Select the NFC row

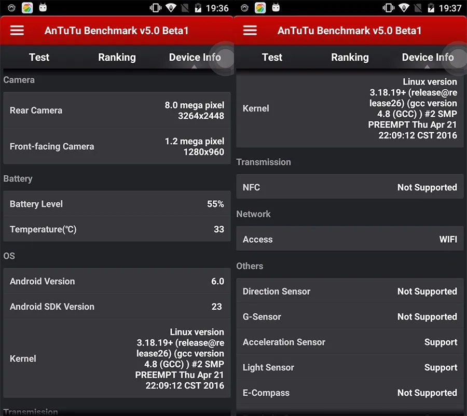coord(350,187)
